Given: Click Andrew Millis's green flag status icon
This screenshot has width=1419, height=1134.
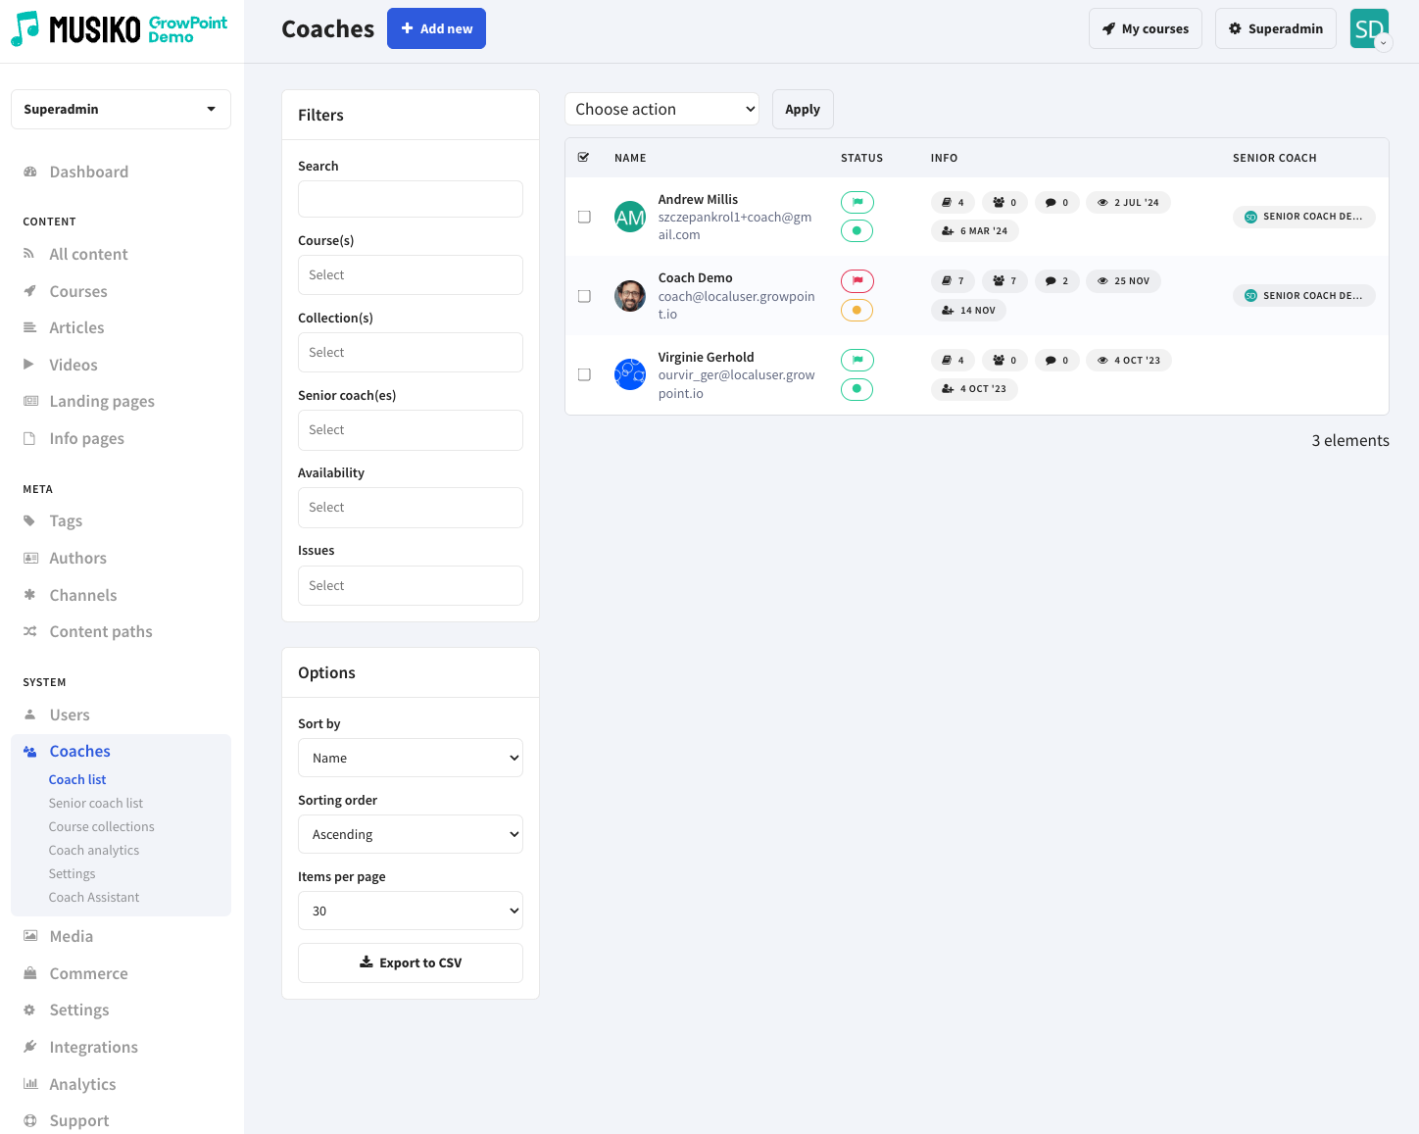Looking at the screenshot, I should click(x=856, y=202).
